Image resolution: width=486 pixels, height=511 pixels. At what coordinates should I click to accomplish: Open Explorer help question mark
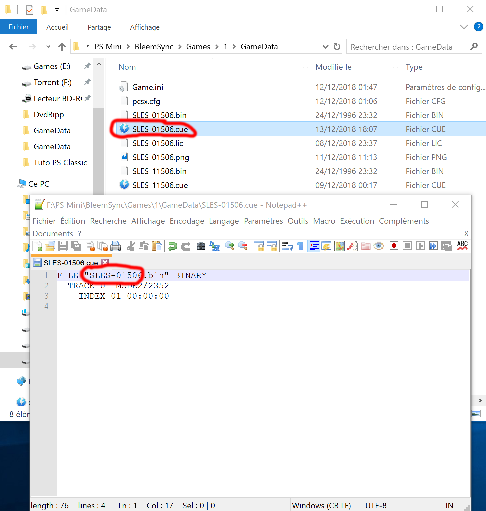click(x=478, y=27)
